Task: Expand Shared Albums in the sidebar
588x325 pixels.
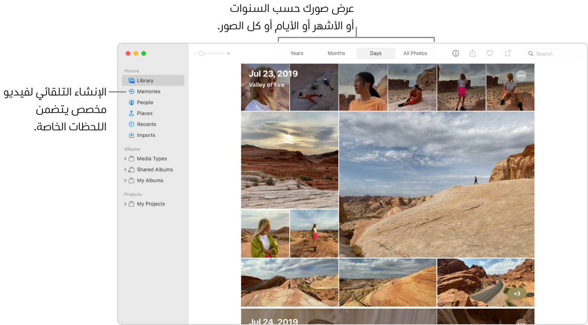Action: (125, 169)
